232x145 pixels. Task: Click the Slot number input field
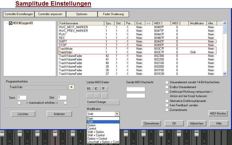[62, 98]
